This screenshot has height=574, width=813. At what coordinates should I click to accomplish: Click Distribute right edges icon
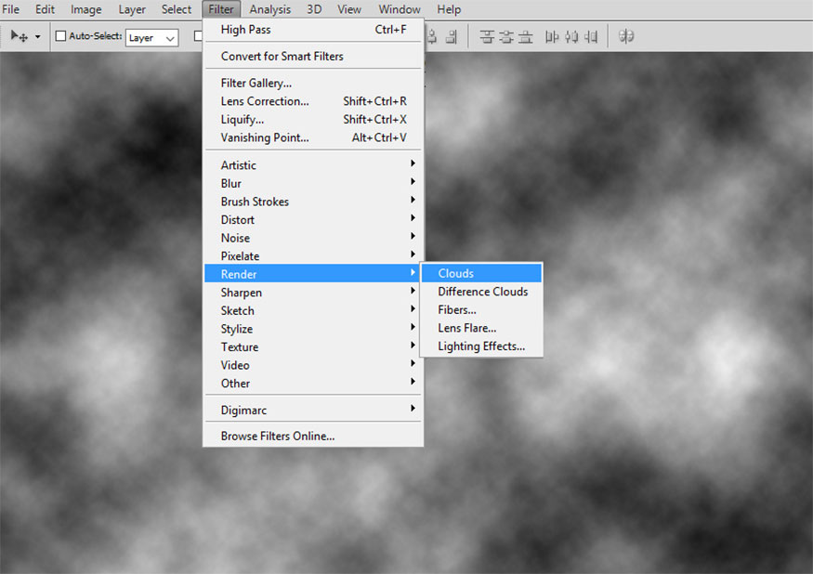pyautogui.click(x=591, y=36)
